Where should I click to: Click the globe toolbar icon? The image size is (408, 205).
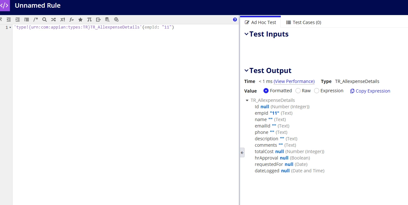tap(116, 20)
